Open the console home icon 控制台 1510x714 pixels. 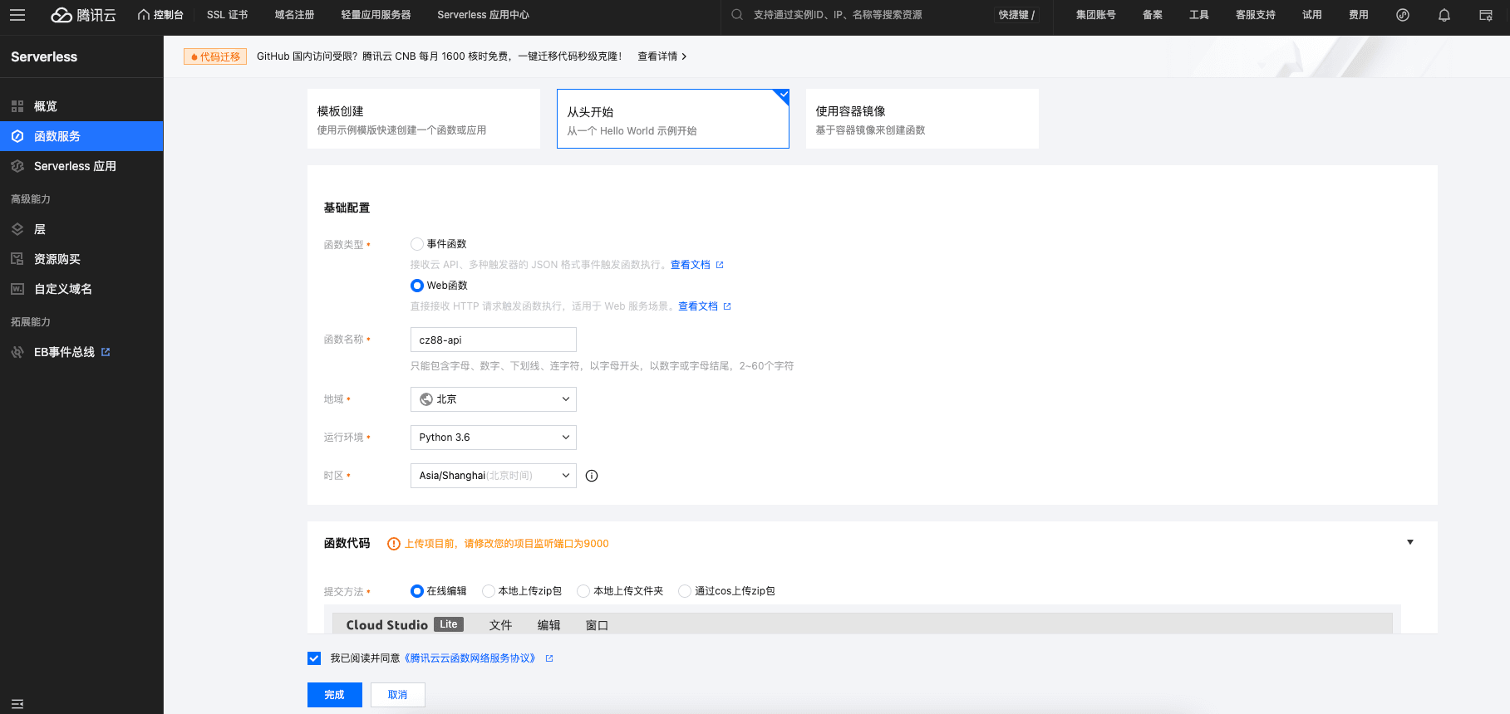click(x=160, y=15)
